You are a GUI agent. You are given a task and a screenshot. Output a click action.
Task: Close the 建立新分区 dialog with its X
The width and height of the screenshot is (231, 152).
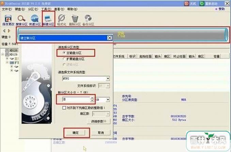[110, 38]
